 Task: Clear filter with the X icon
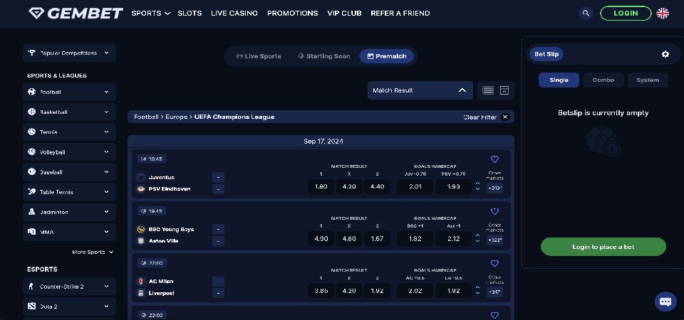pos(505,117)
